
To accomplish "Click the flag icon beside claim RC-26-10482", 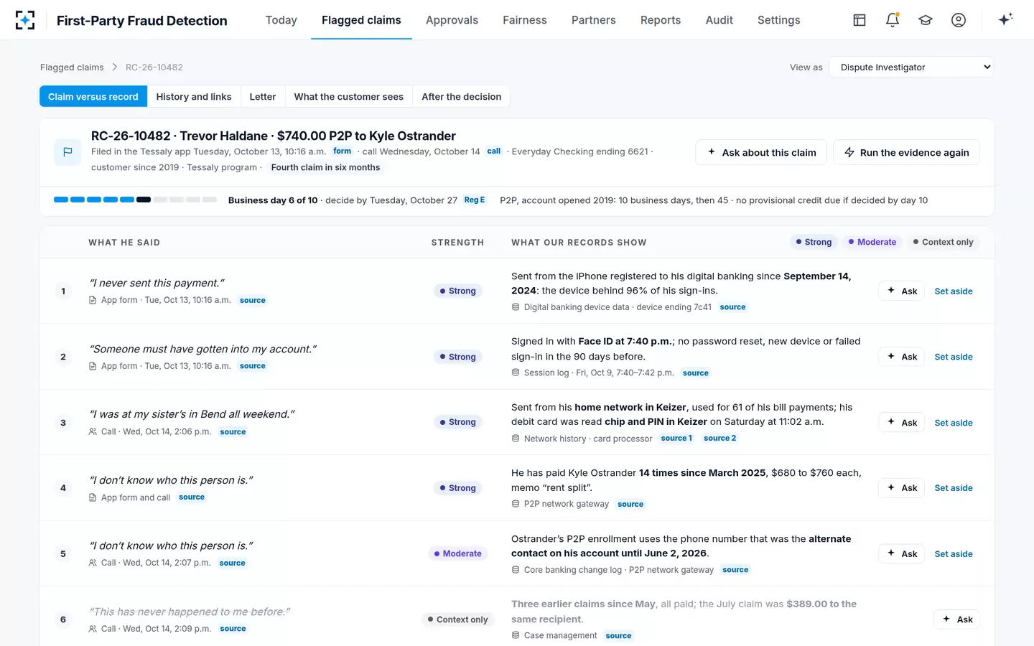I will coord(67,152).
